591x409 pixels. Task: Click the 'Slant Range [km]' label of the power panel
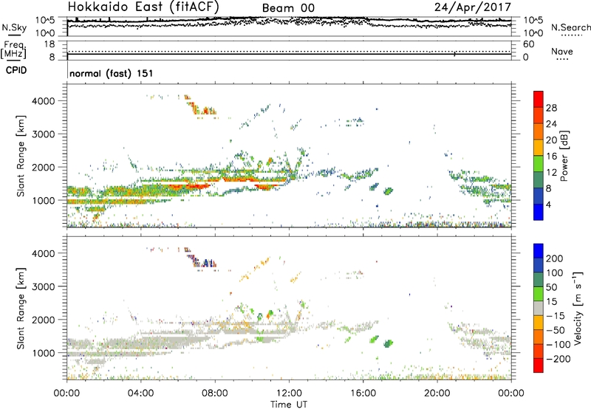pyautogui.click(x=21, y=156)
